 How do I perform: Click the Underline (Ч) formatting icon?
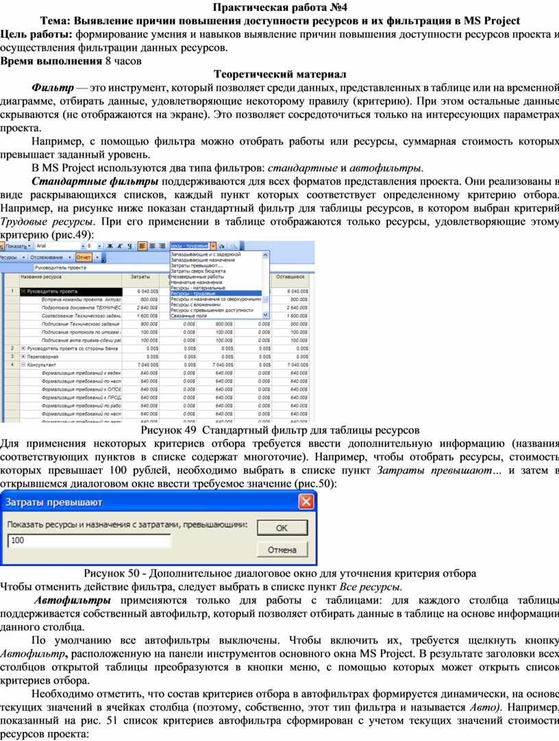coord(129,246)
